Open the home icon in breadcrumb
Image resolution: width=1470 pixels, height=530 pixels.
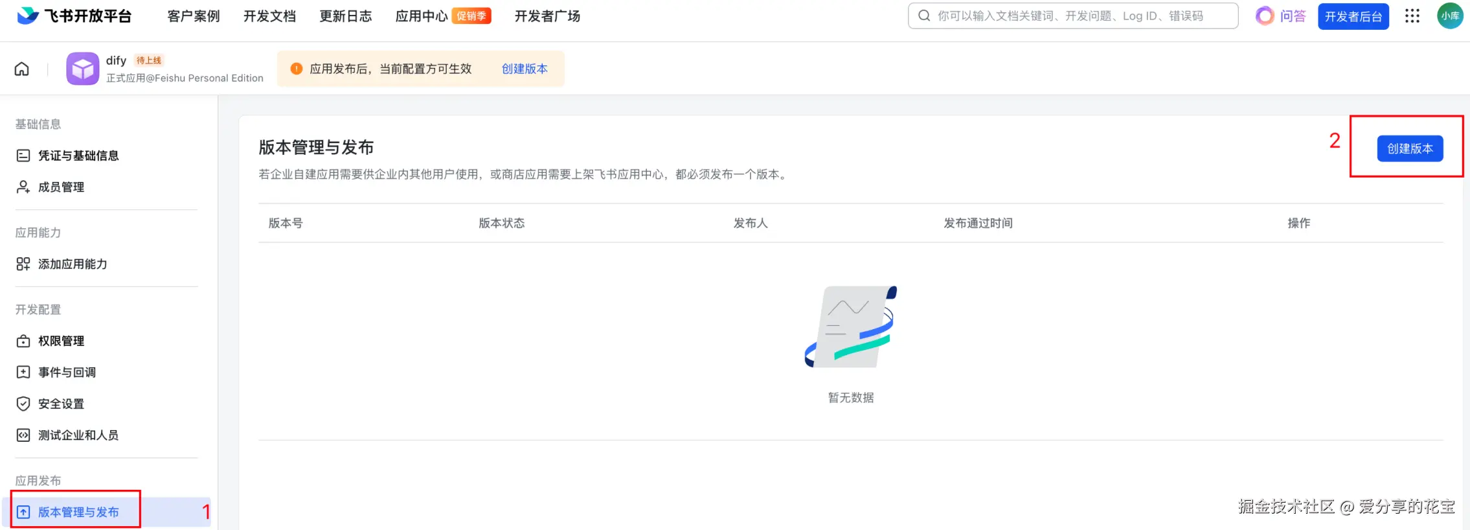click(x=22, y=69)
